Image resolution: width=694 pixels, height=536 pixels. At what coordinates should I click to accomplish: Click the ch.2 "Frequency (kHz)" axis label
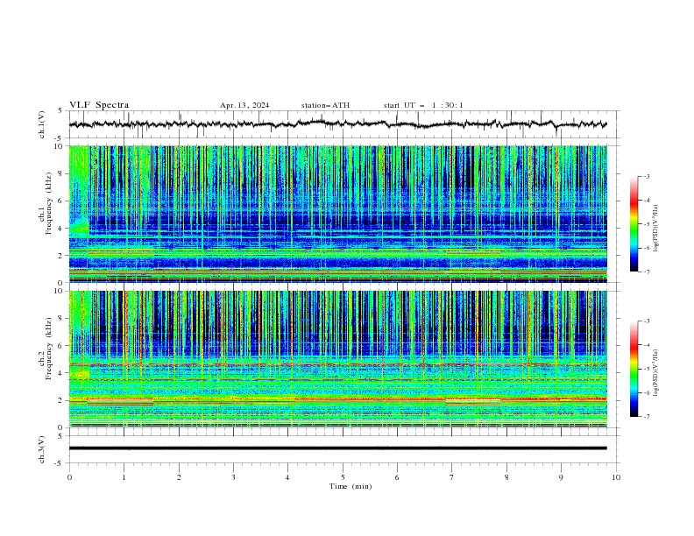[x=49, y=349]
